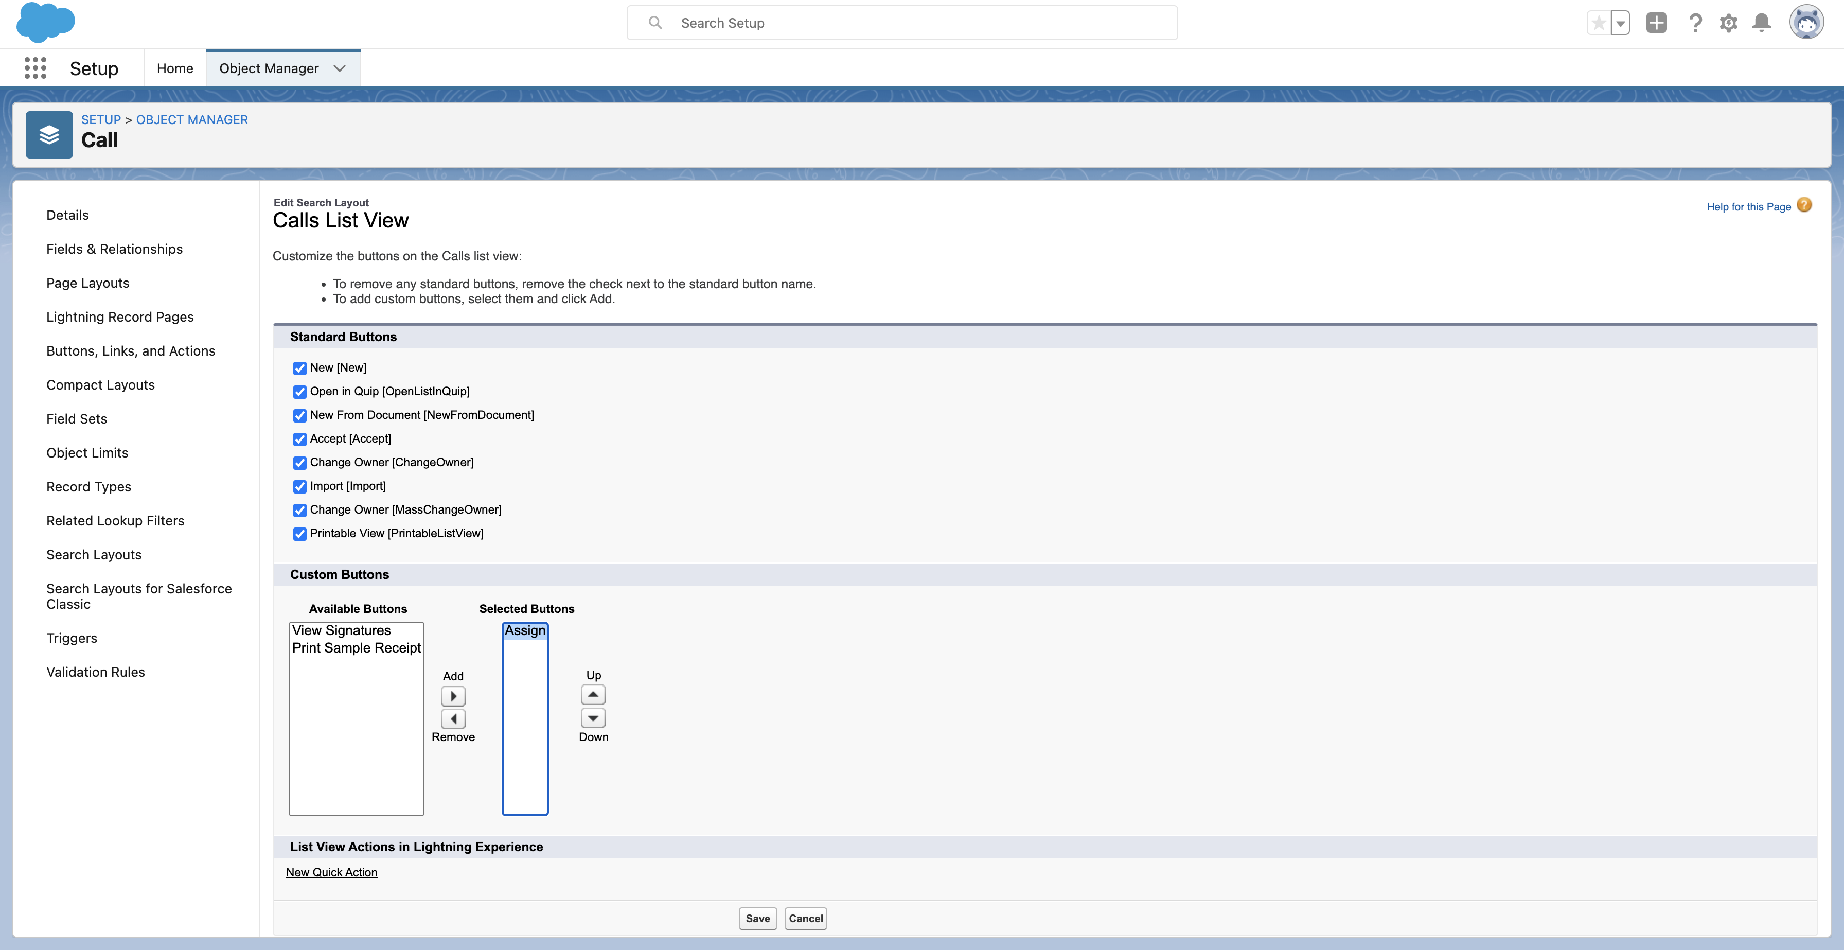Click the Remove arrow button
Viewport: 1844px width, 950px height.
click(x=453, y=718)
